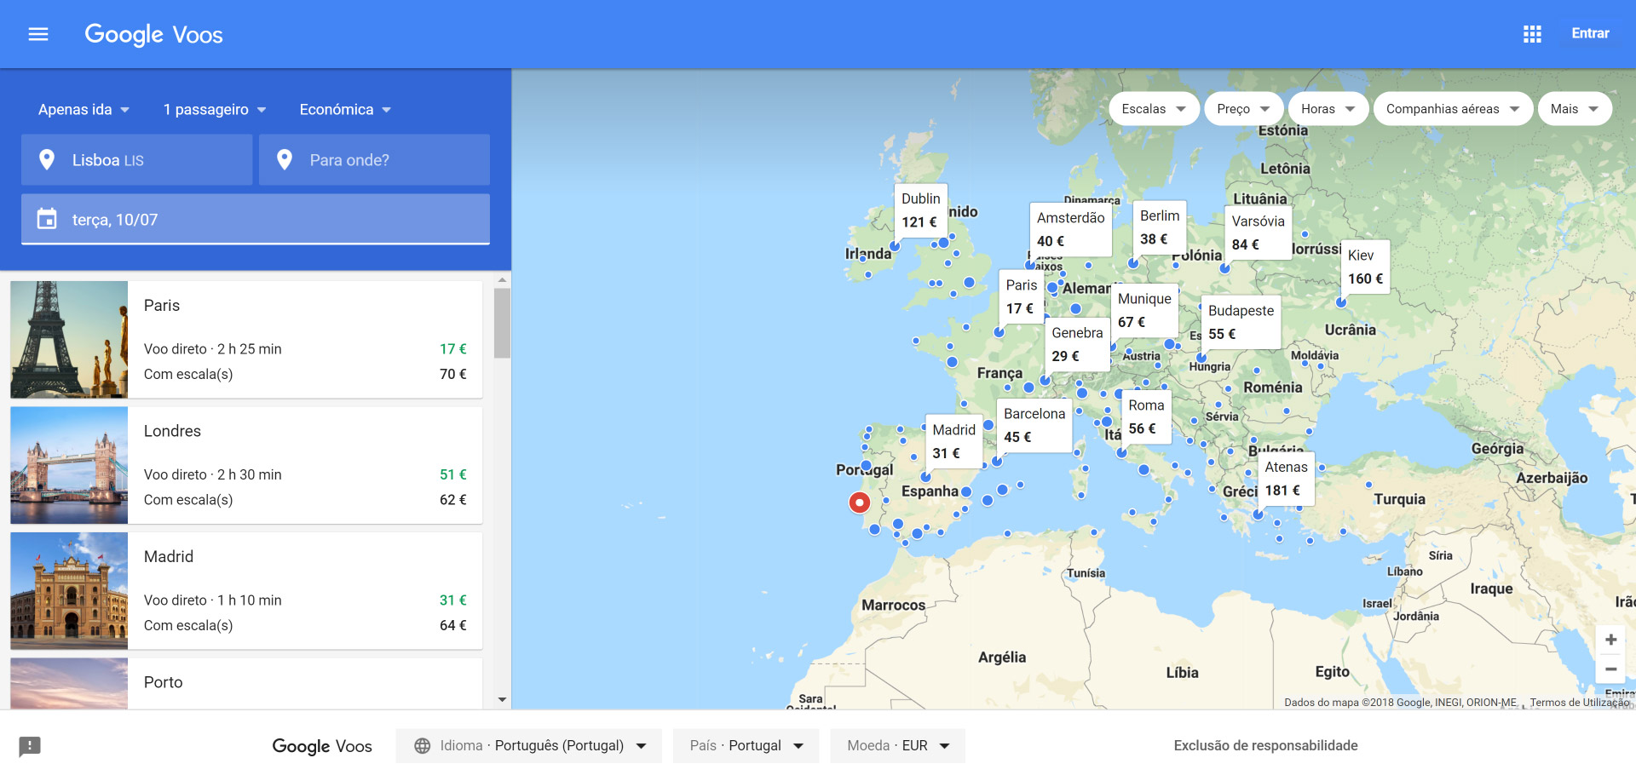The width and height of the screenshot is (1636, 781).
Task: Click Madrid Voo direto 1 h 10 min
Action: (x=212, y=600)
